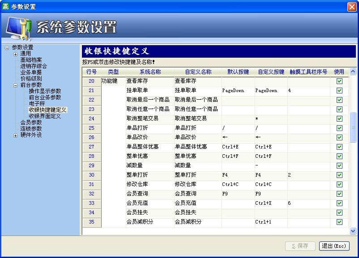Click custom name cell 整单打折
The height and width of the screenshot is (258, 359).
click(x=198, y=175)
